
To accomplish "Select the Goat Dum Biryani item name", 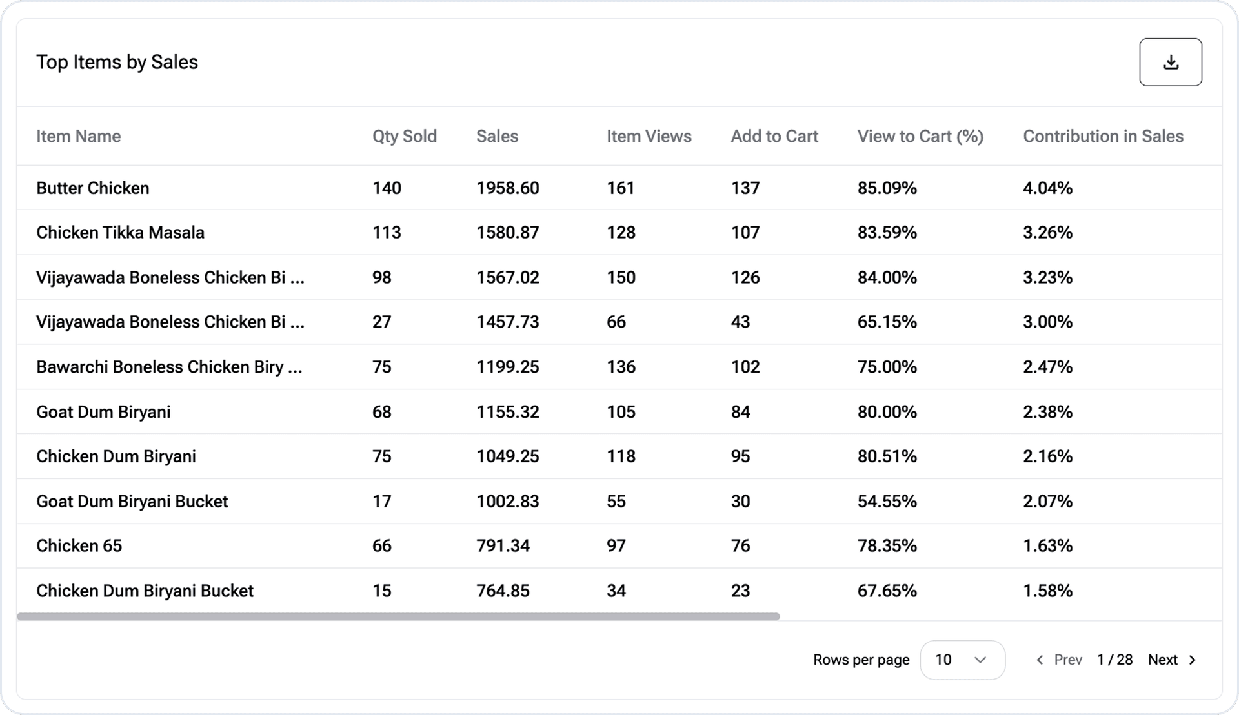I will [x=103, y=411].
